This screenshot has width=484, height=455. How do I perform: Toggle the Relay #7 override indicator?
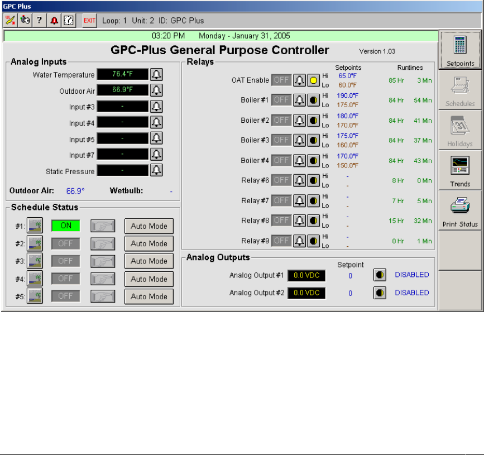(x=313, y=200)
